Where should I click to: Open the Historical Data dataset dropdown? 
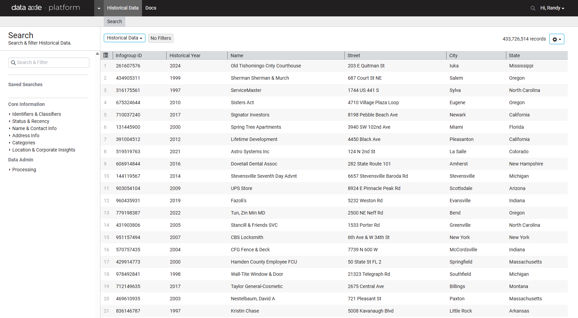click(124, 38)
